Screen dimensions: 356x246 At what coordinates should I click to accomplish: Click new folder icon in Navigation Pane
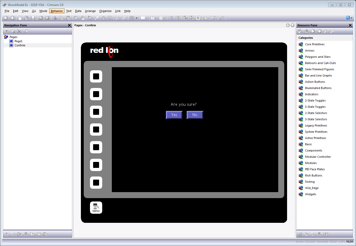13,31
